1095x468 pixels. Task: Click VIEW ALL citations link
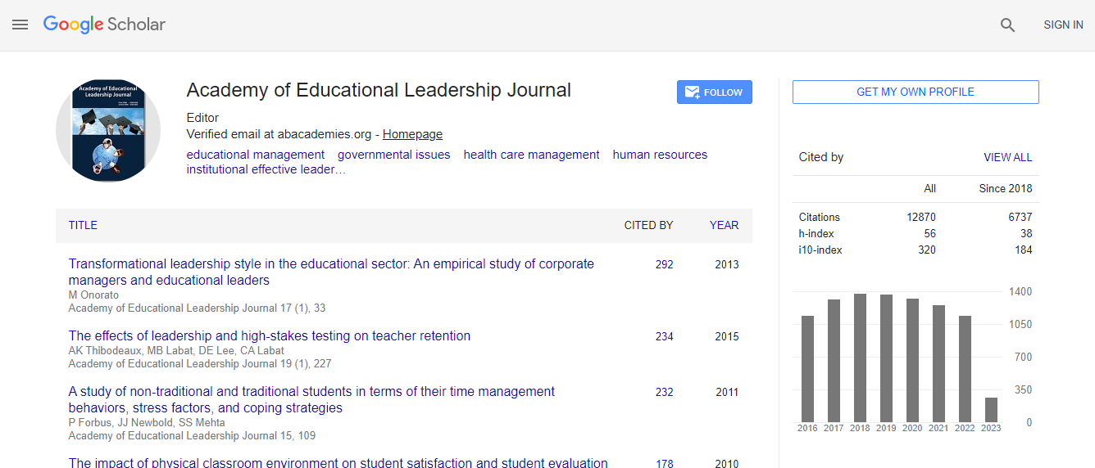[1007, 157]
